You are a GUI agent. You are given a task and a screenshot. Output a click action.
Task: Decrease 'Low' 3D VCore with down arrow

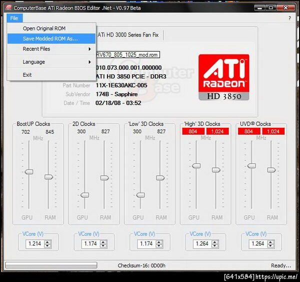159,246
